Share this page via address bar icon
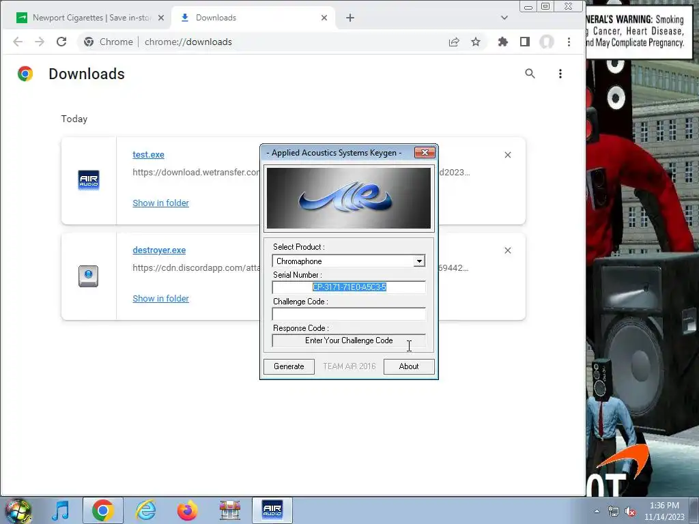699x524 pixels. (x=454, y=42)
